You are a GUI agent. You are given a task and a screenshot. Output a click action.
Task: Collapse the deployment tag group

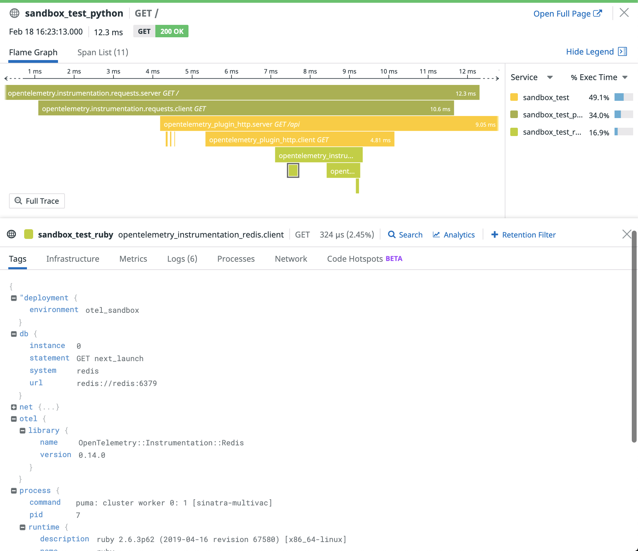[x=14, y=298]
